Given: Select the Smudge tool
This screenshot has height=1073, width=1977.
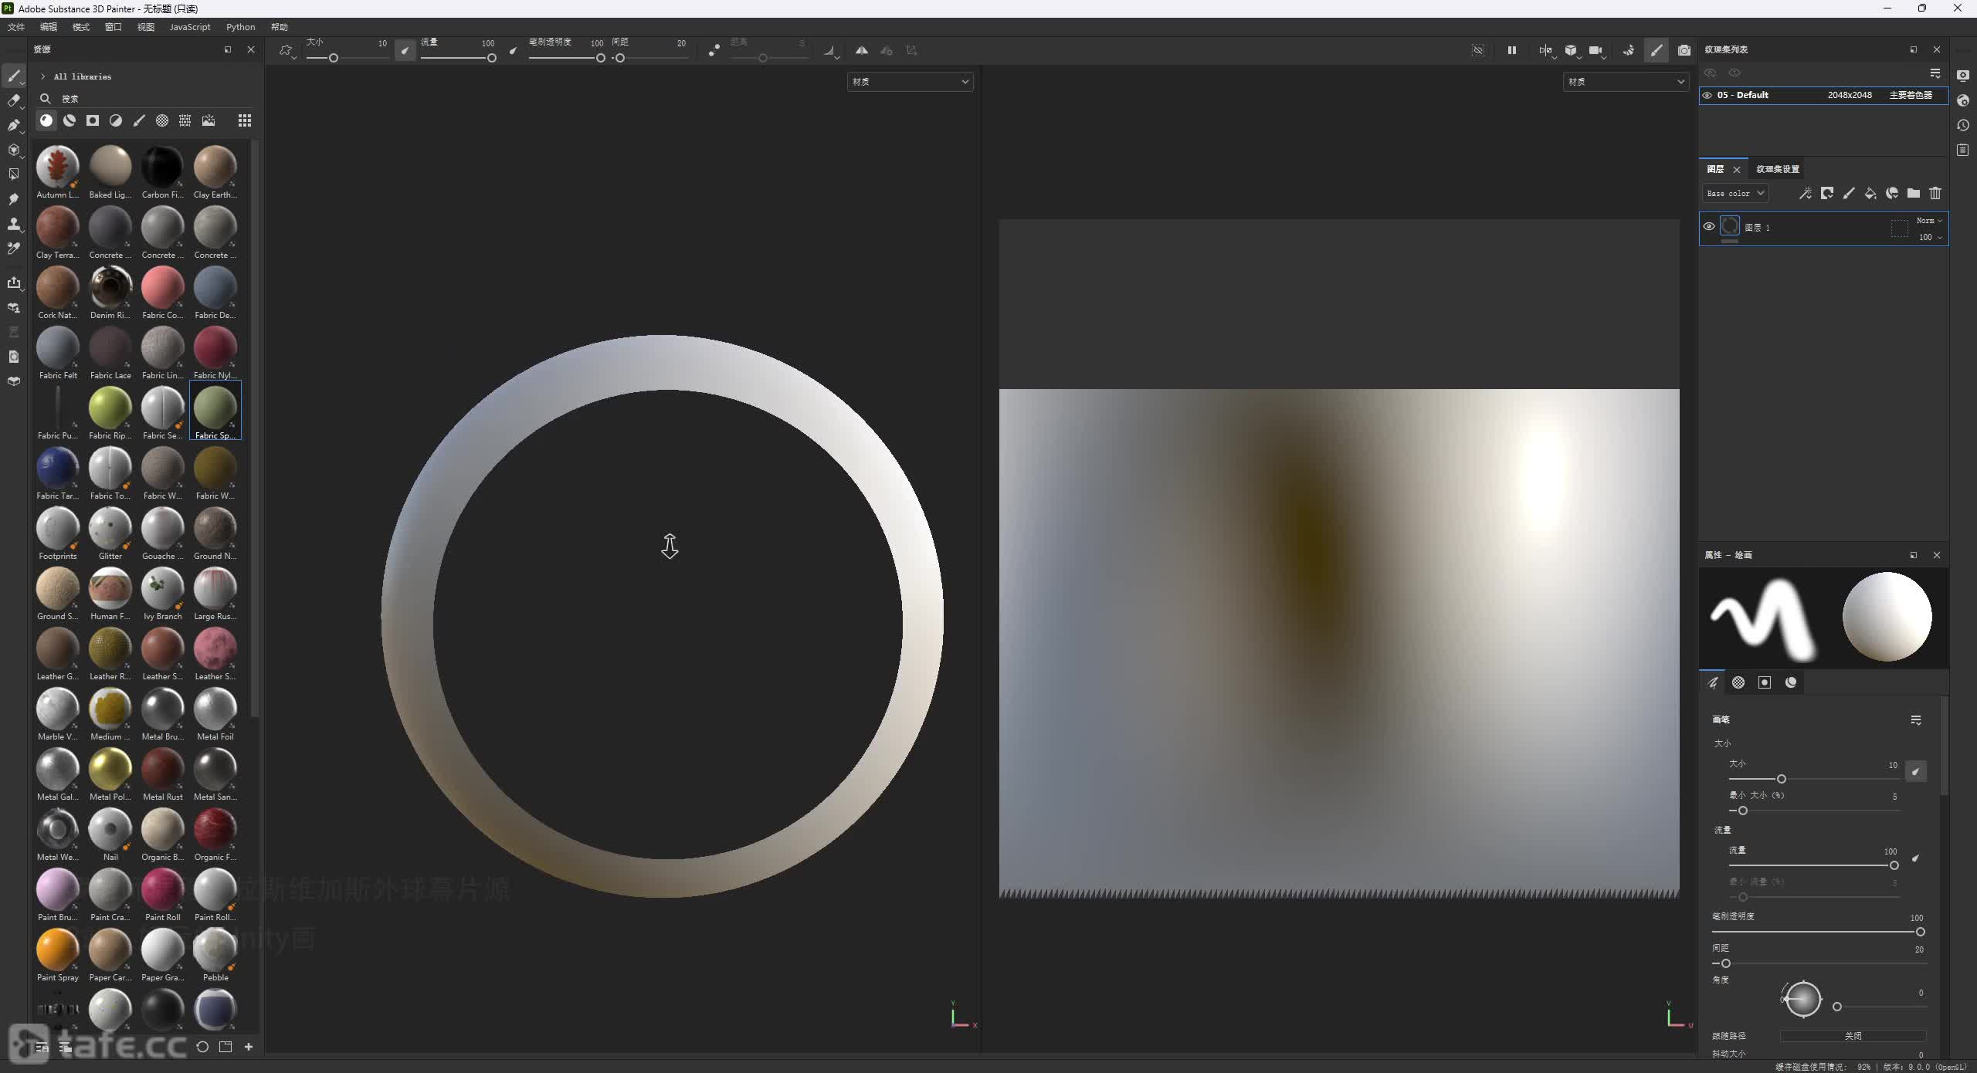Looking at the screenshot, I should [x=13, y=199].
